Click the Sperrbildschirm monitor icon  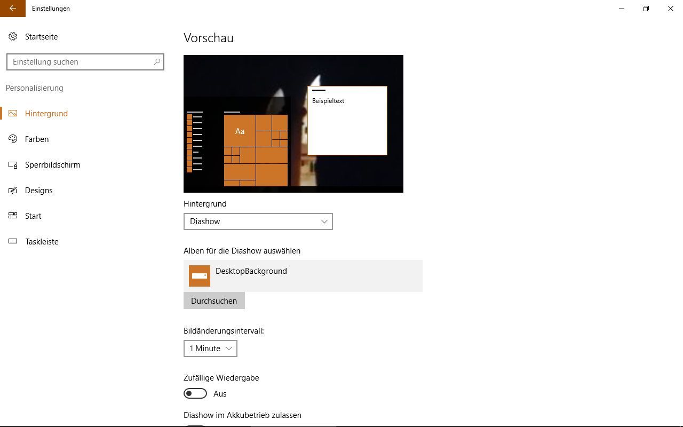click(x=13, y=165)
